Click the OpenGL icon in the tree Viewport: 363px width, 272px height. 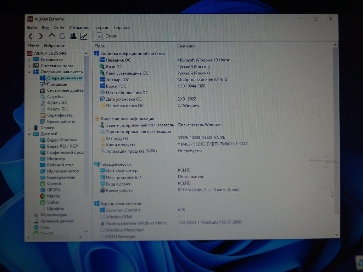[x=43, y=184]
